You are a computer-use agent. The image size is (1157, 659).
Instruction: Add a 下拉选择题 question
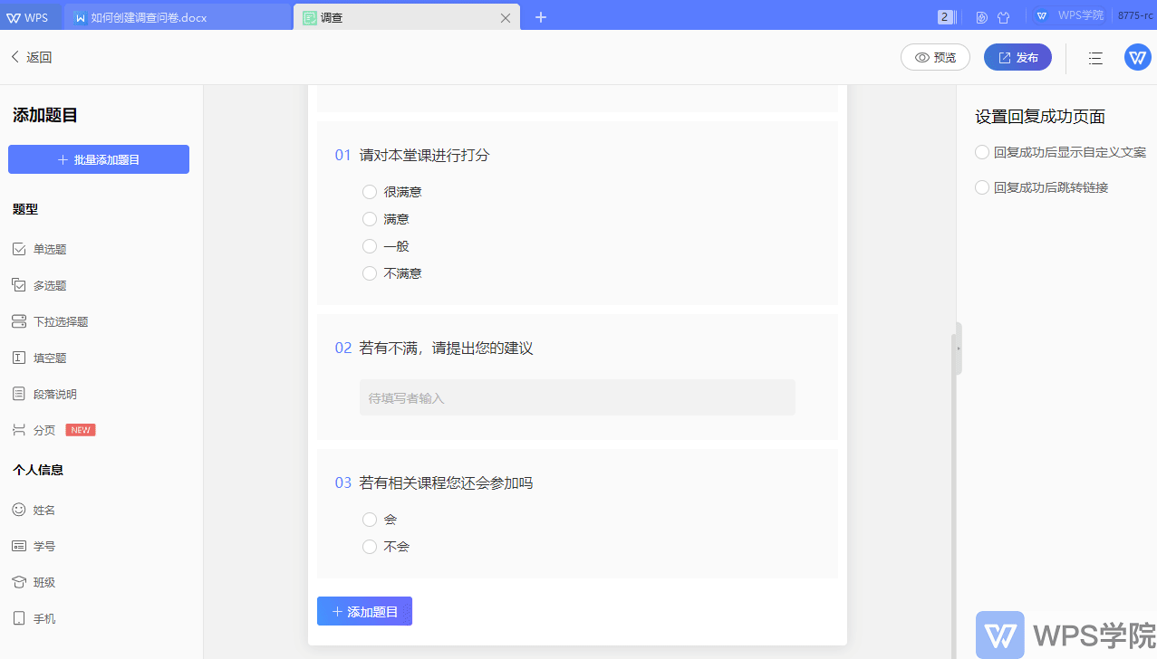[62, 320]
